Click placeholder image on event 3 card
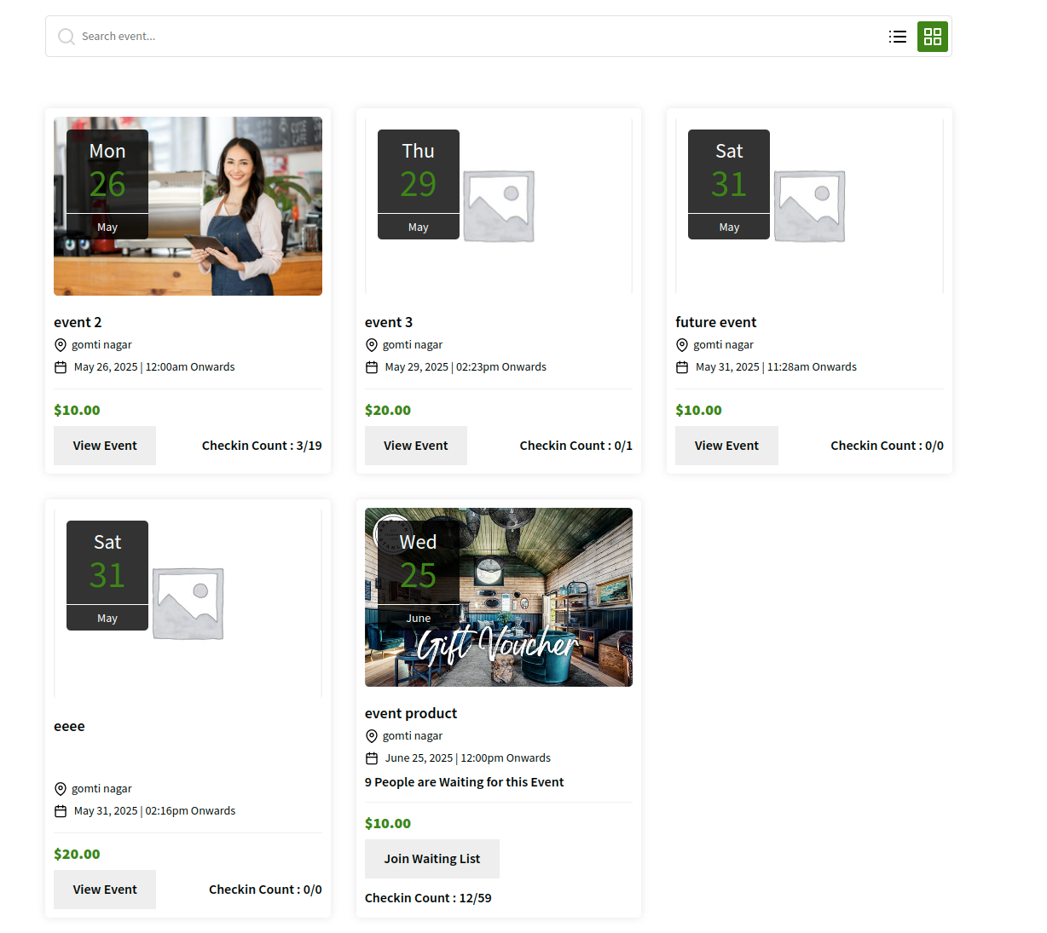This screenshot has height=933, width=1047. 499,206
